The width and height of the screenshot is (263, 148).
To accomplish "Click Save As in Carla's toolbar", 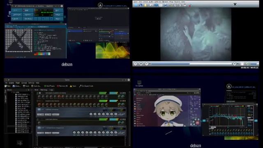I will point(36,86).
